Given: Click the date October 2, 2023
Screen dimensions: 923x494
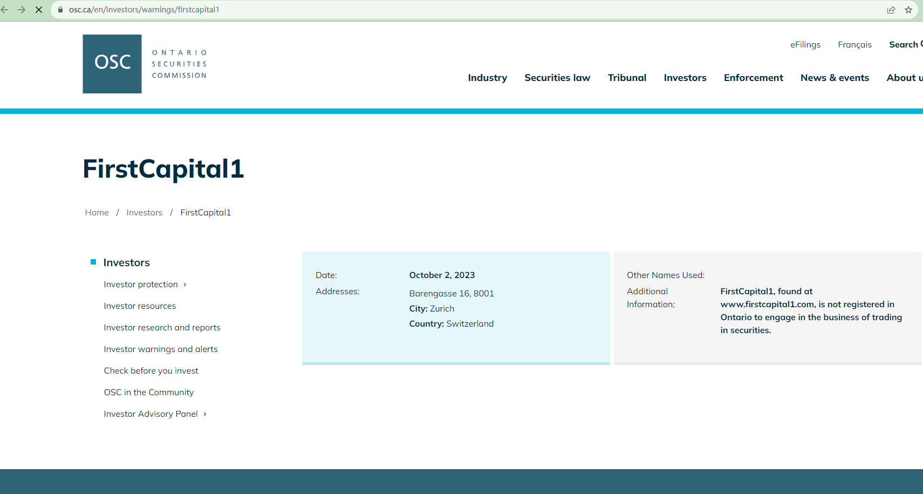Looking at the screenshot, I should coord(442,275).
